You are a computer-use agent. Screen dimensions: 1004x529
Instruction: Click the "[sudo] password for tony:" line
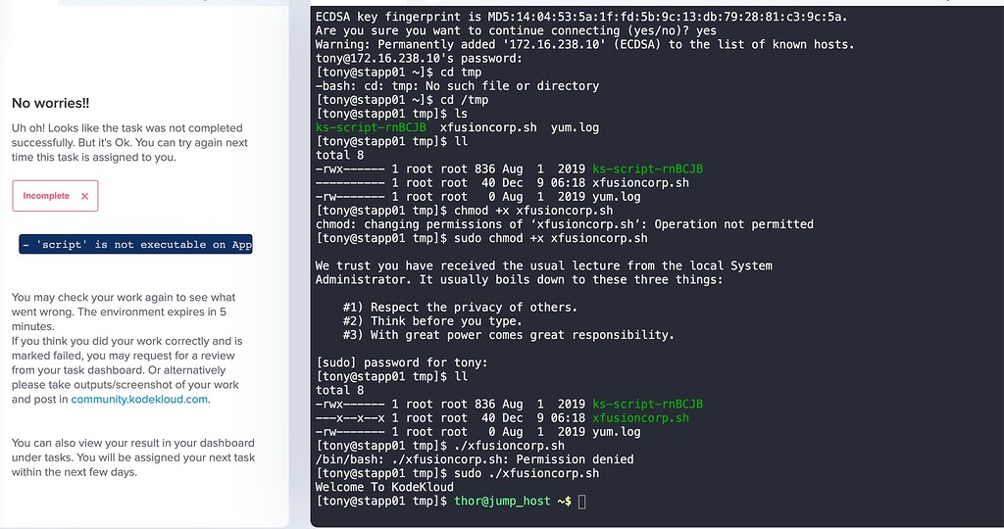coord(401,362)
